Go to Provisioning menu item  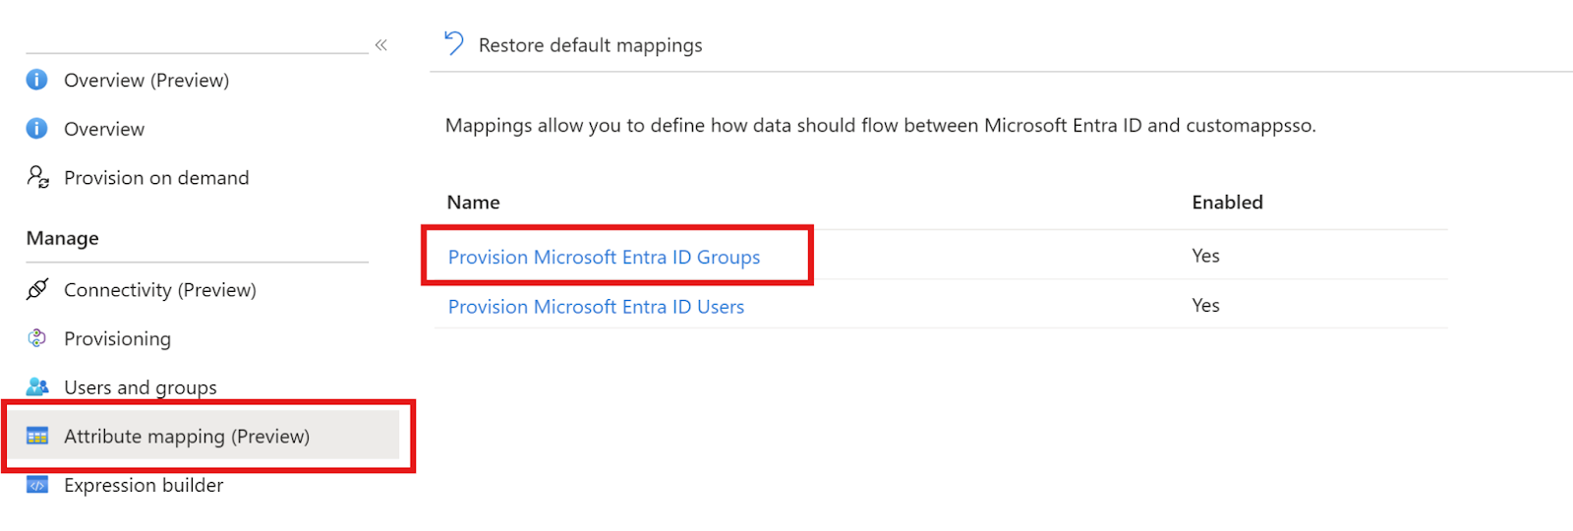click(x=117, y=339)
